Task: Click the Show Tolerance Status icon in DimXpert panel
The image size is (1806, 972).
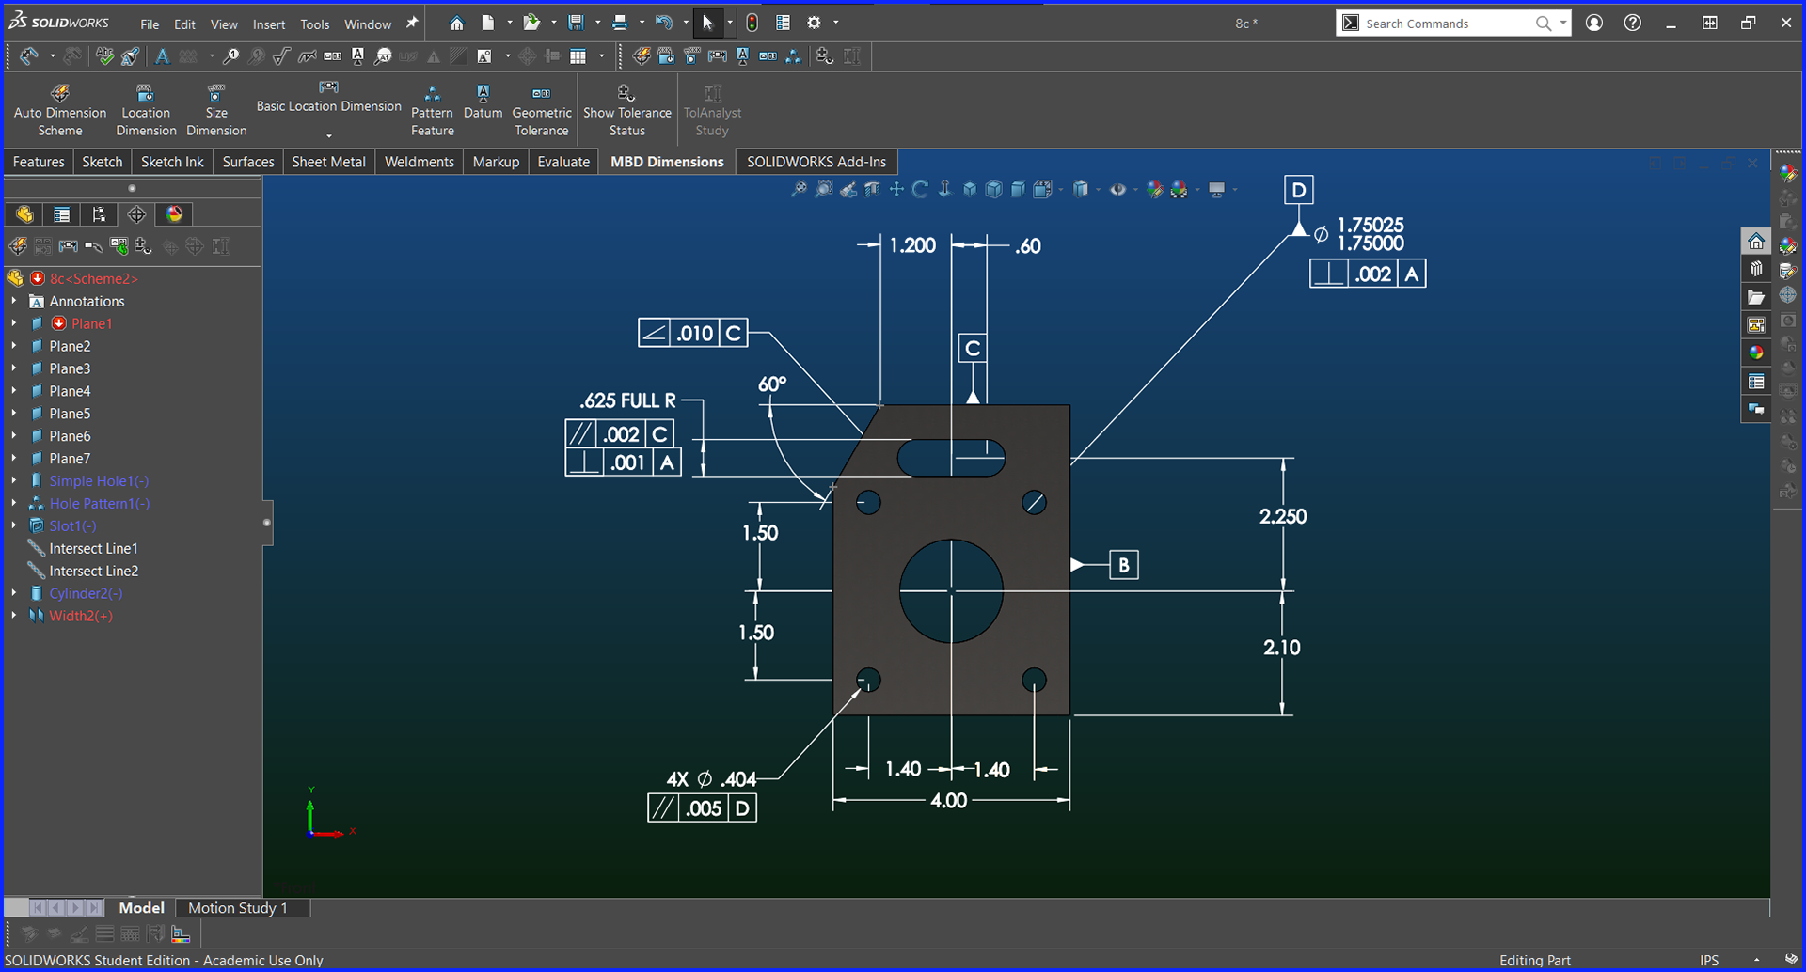Action: point(143,246)
